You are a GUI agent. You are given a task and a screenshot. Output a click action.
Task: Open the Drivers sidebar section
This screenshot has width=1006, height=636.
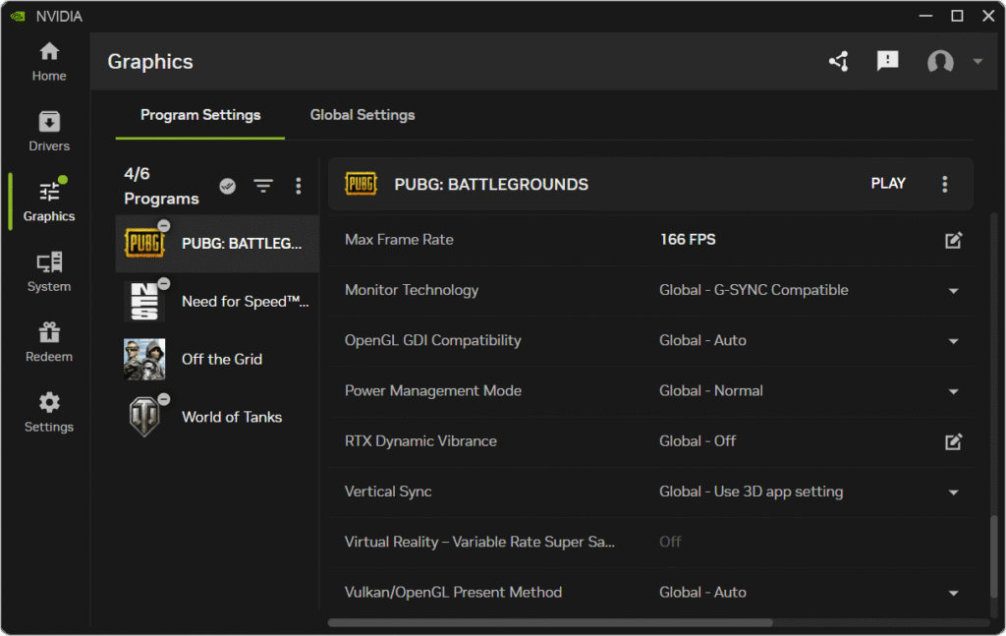[49, 132]
